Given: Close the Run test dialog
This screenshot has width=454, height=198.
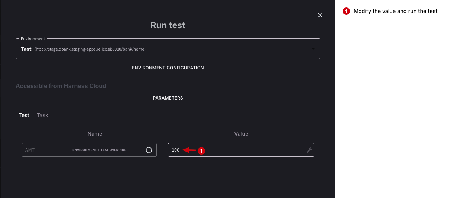Looking at the screenshot, I should [320, 15].
